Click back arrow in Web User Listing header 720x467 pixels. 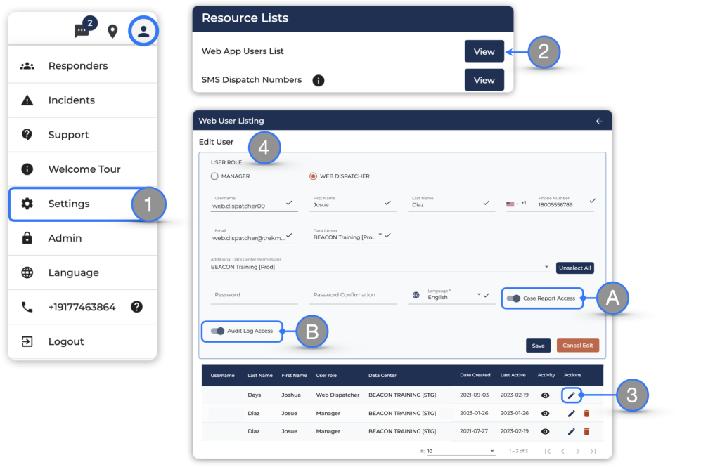599,121
